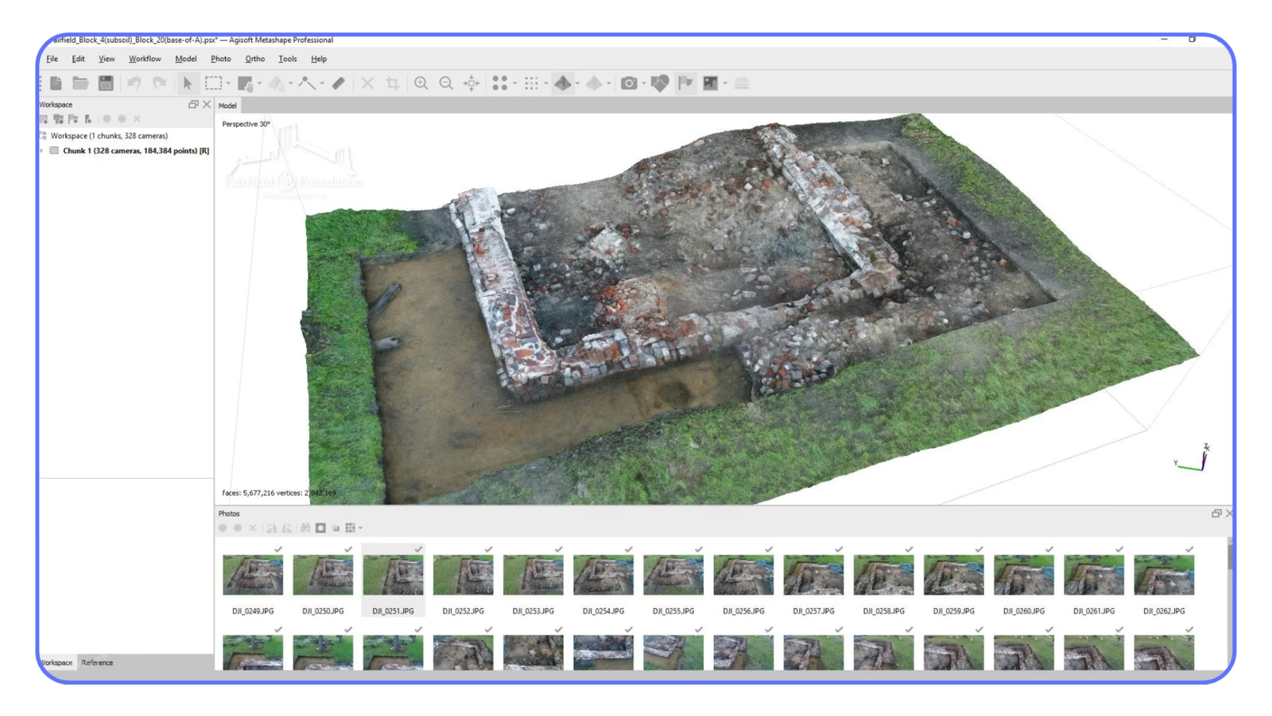Click the Add Photos icon in Workspace
Viewport: 1272px width, 716px height.
[58, 119]
